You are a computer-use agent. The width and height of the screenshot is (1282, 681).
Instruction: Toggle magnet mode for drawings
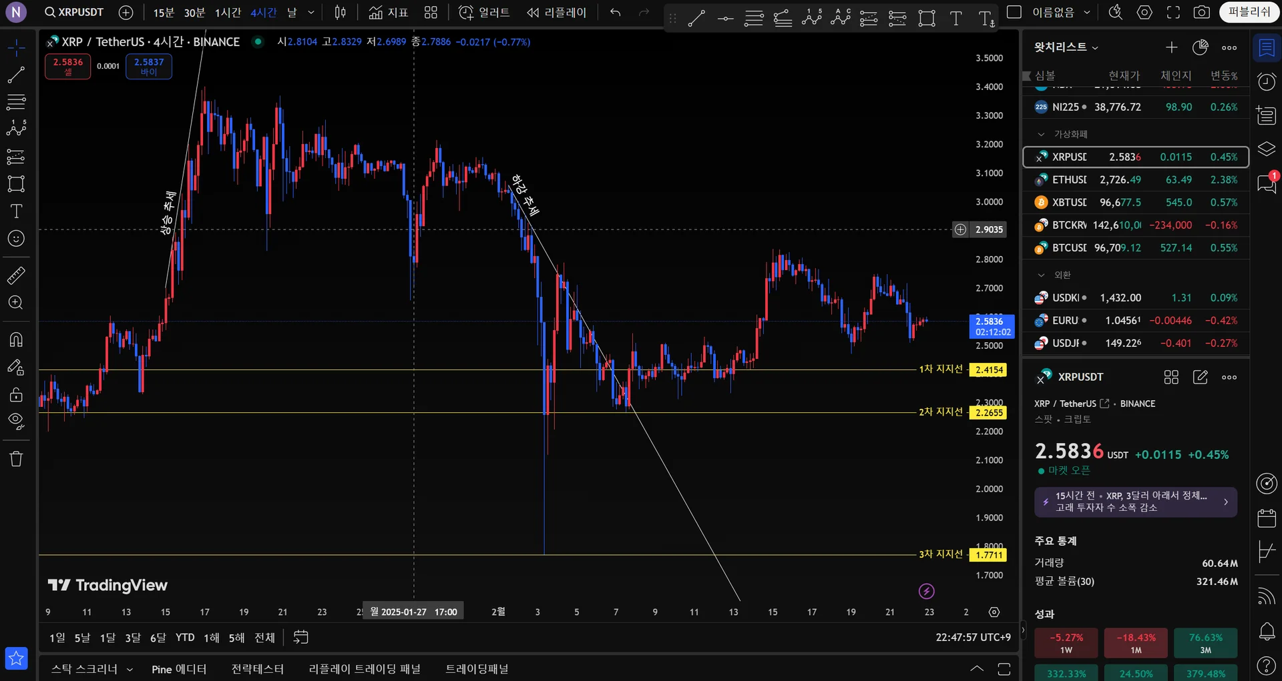tap(16, 339)
